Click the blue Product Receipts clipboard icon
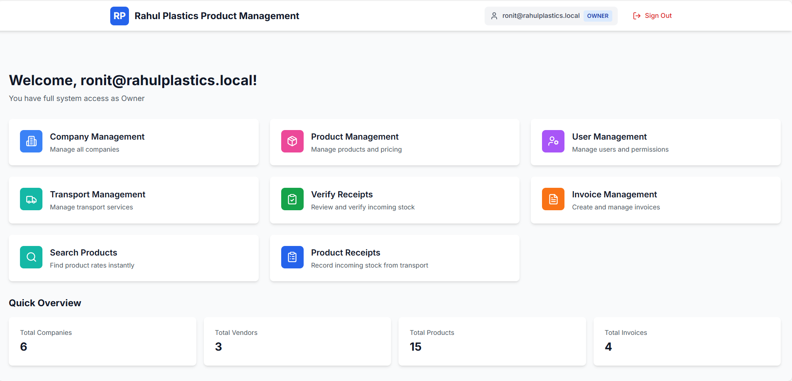This screenshot has width=792, height=381. coord(292,257)
